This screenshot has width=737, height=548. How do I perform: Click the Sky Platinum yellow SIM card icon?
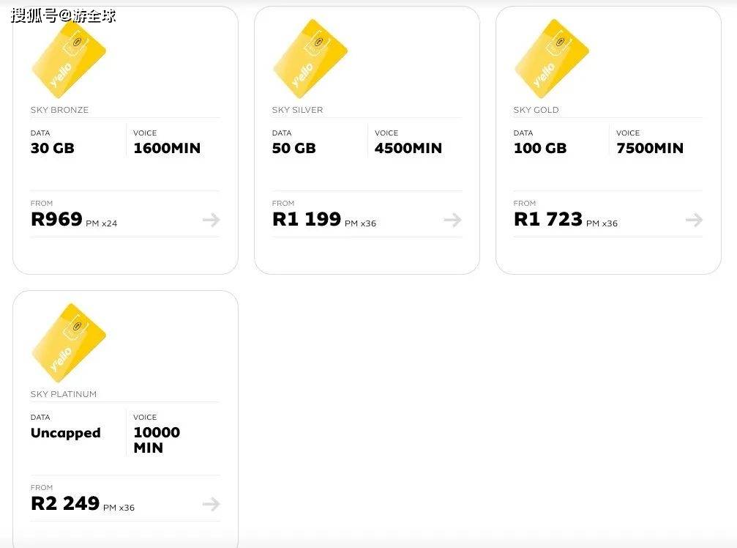tap(69, 343)
